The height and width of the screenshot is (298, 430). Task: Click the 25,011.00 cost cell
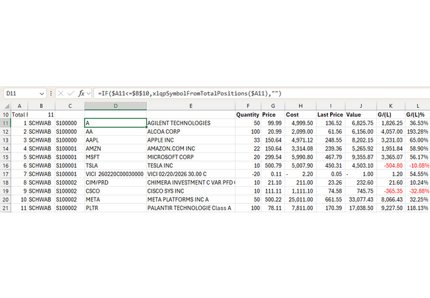tap(300, 200)
